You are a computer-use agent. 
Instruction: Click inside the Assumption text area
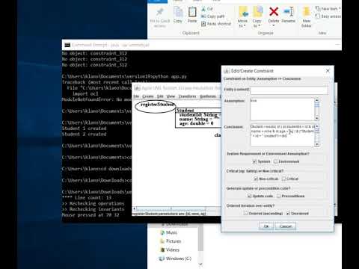[282, 109]
